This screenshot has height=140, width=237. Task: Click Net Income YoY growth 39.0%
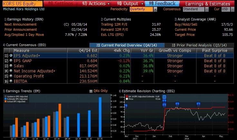pos(148,71)
